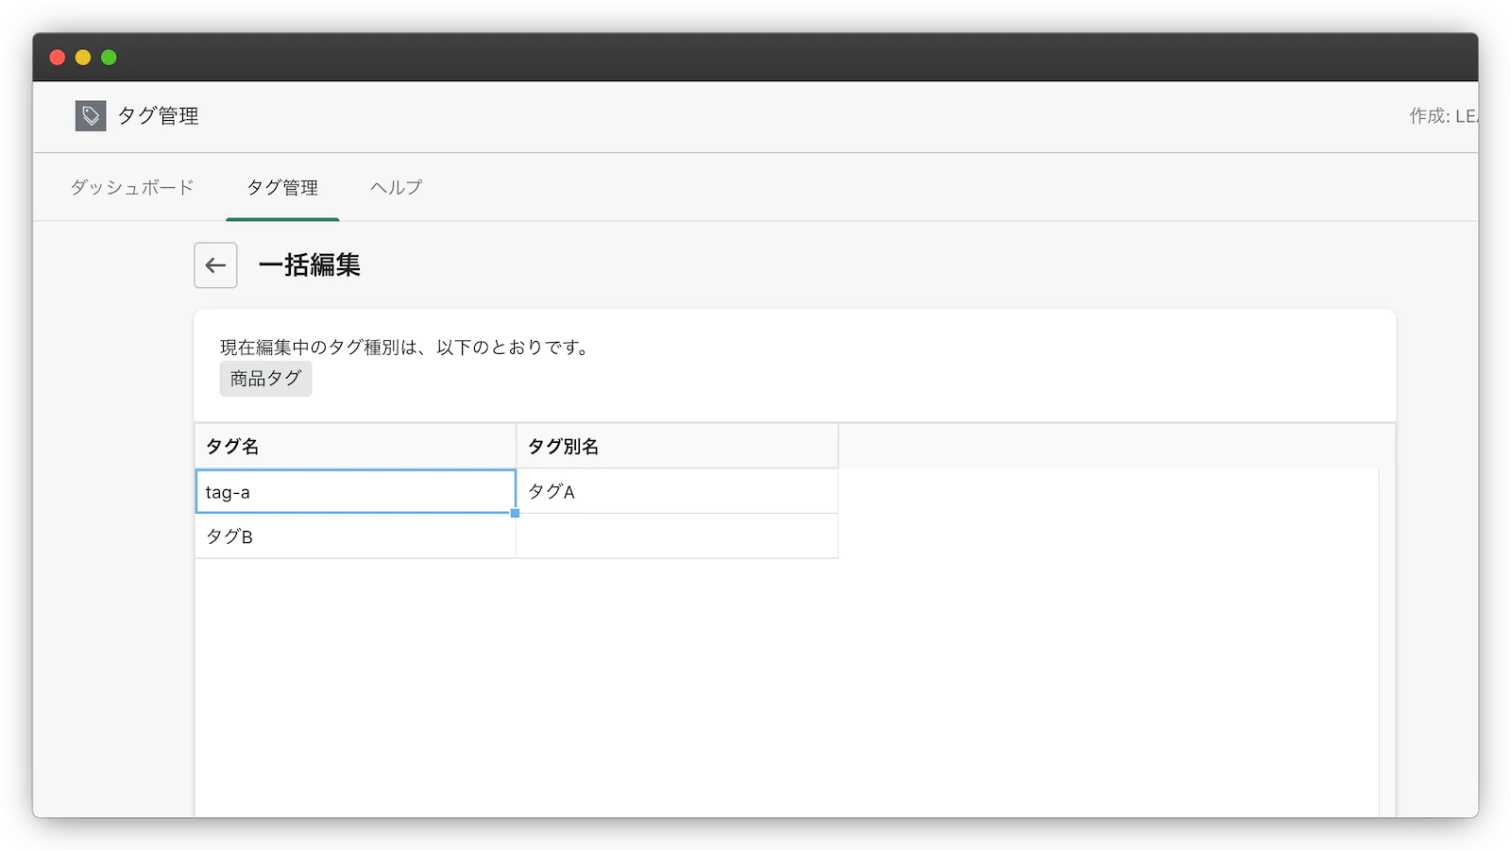The image size is (1511, 850).
Task: Click the fill handle on tag-a cell
Action: pos(515,513)
